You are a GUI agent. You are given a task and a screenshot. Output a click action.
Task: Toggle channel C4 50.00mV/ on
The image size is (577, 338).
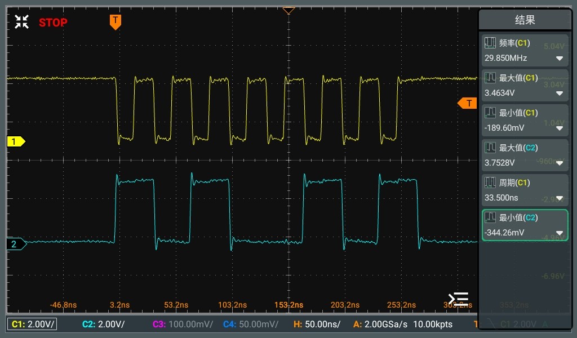click(250, 324)
